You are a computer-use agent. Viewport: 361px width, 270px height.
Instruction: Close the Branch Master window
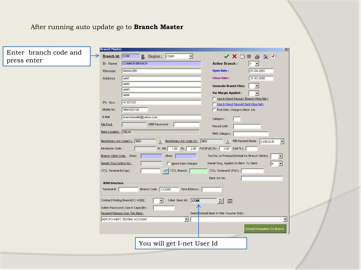tap(286, 49)
